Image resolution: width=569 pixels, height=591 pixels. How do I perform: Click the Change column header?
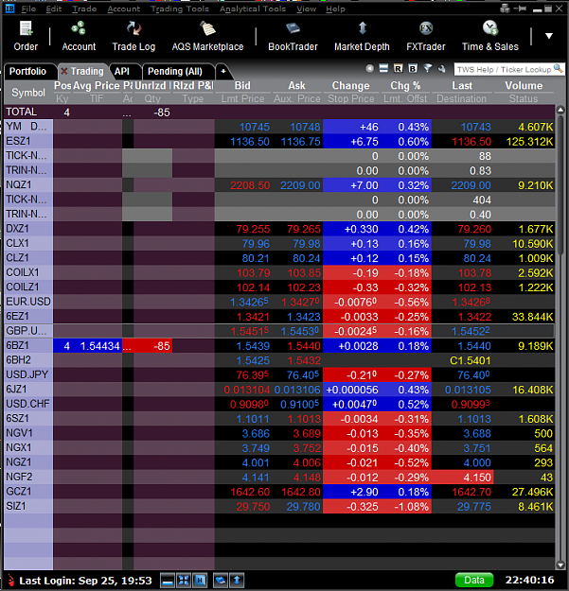point(350,85)
